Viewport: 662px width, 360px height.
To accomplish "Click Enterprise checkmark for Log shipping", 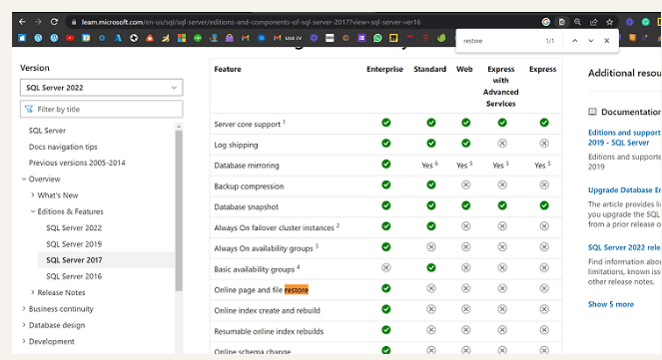I will tap(385, 143).
